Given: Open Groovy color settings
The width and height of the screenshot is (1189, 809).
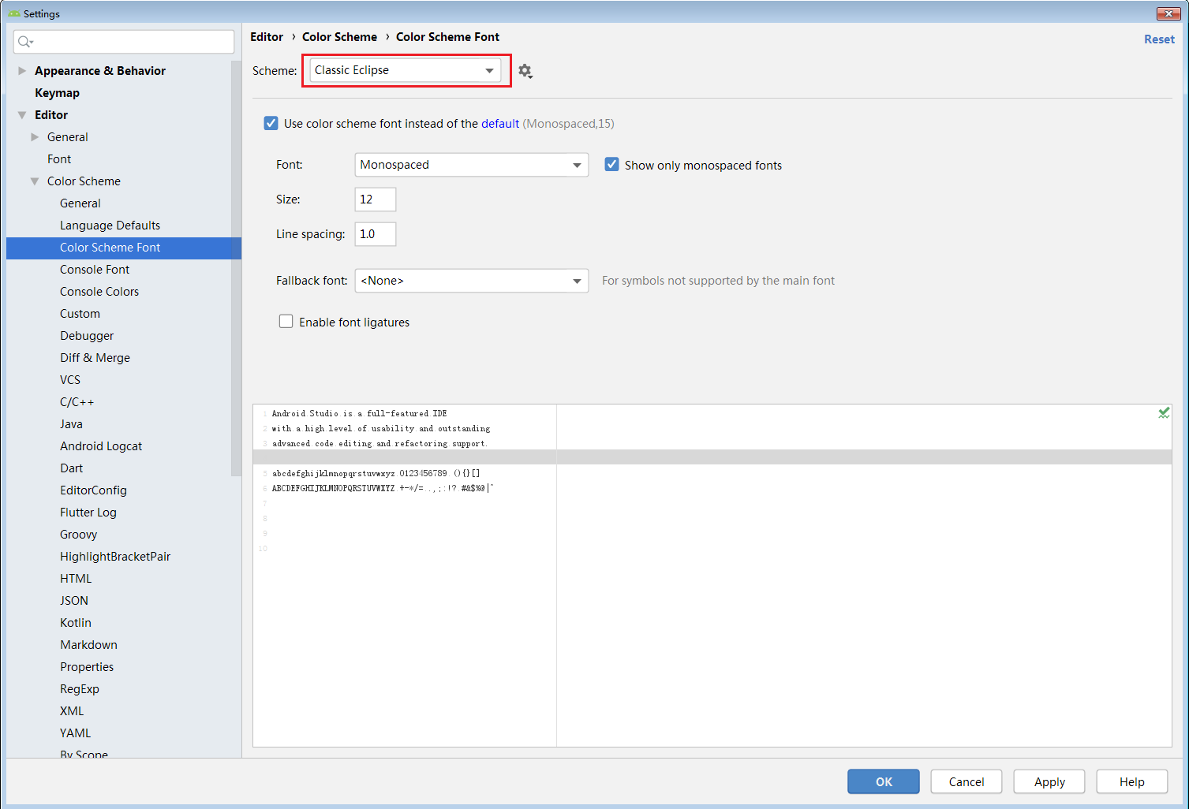Looking at the screenshot, I should click(79, 535).
